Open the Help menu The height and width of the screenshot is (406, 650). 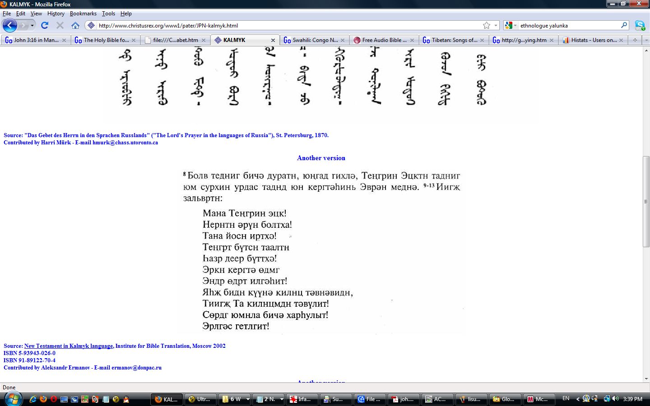tap(126, 14)
